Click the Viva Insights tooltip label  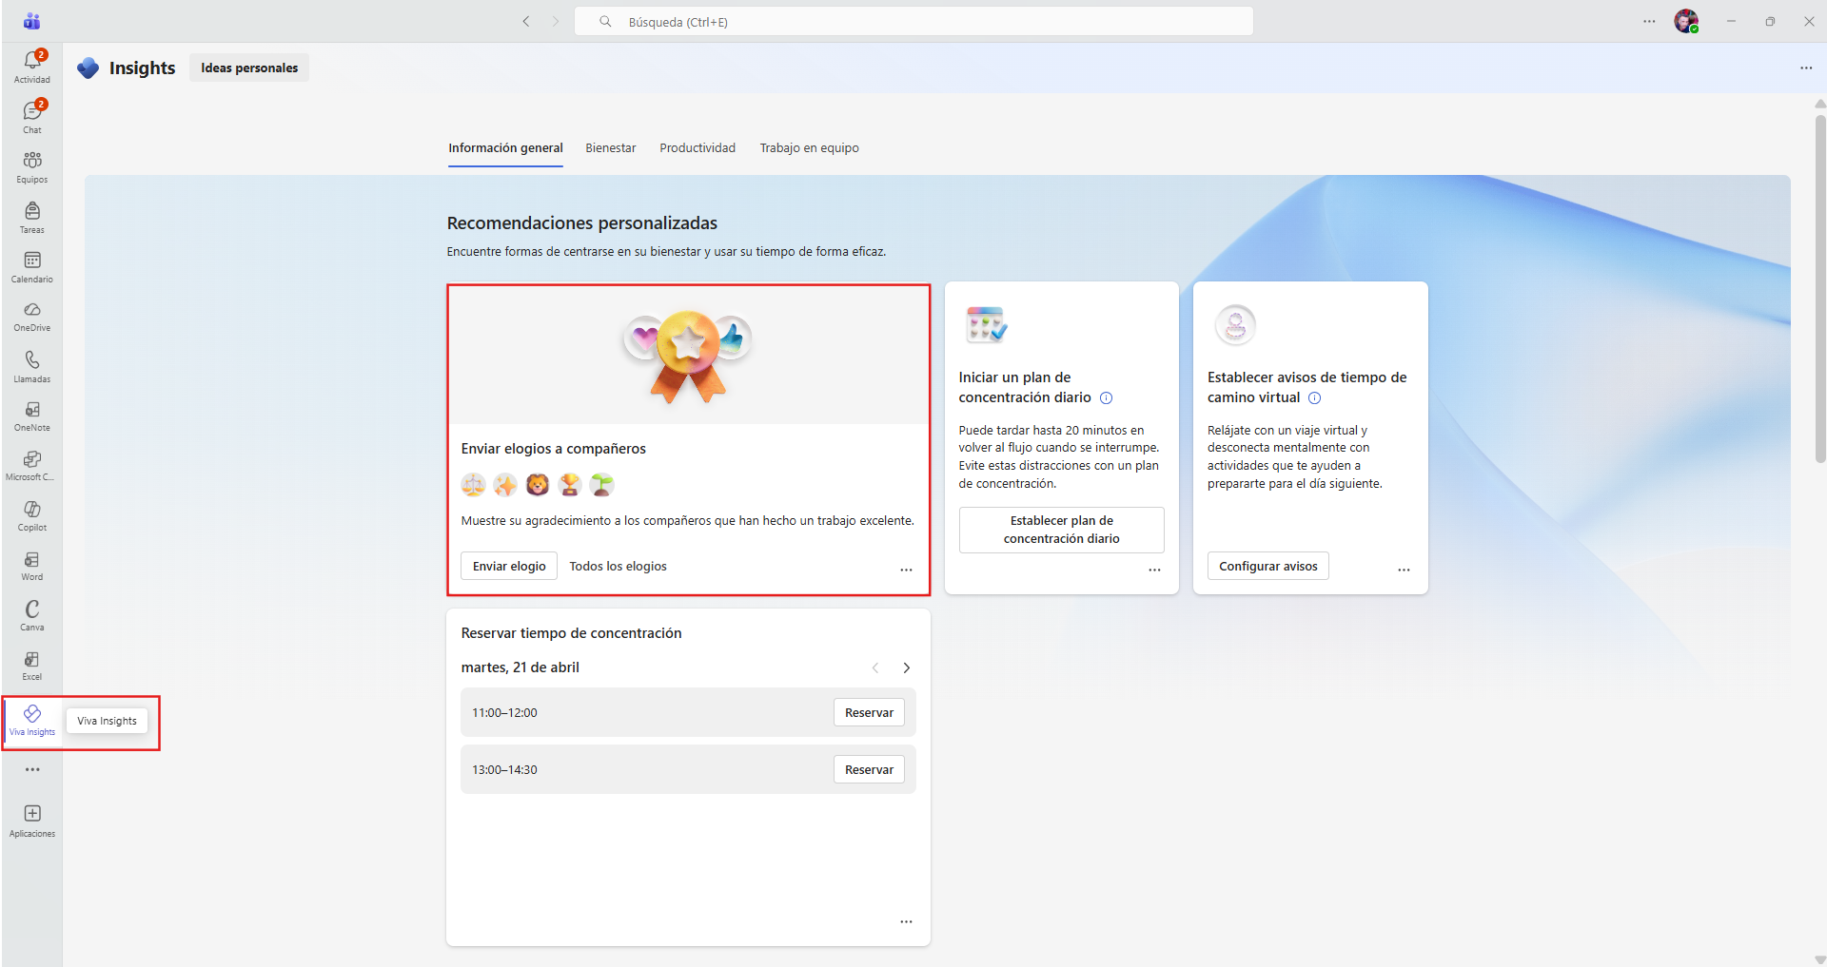[107, 721]
